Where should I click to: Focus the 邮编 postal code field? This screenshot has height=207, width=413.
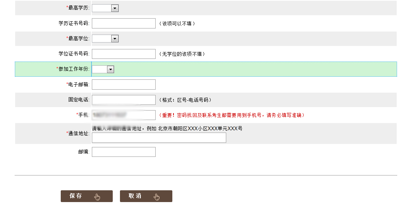pyautogui.click(x=124, y=152)
